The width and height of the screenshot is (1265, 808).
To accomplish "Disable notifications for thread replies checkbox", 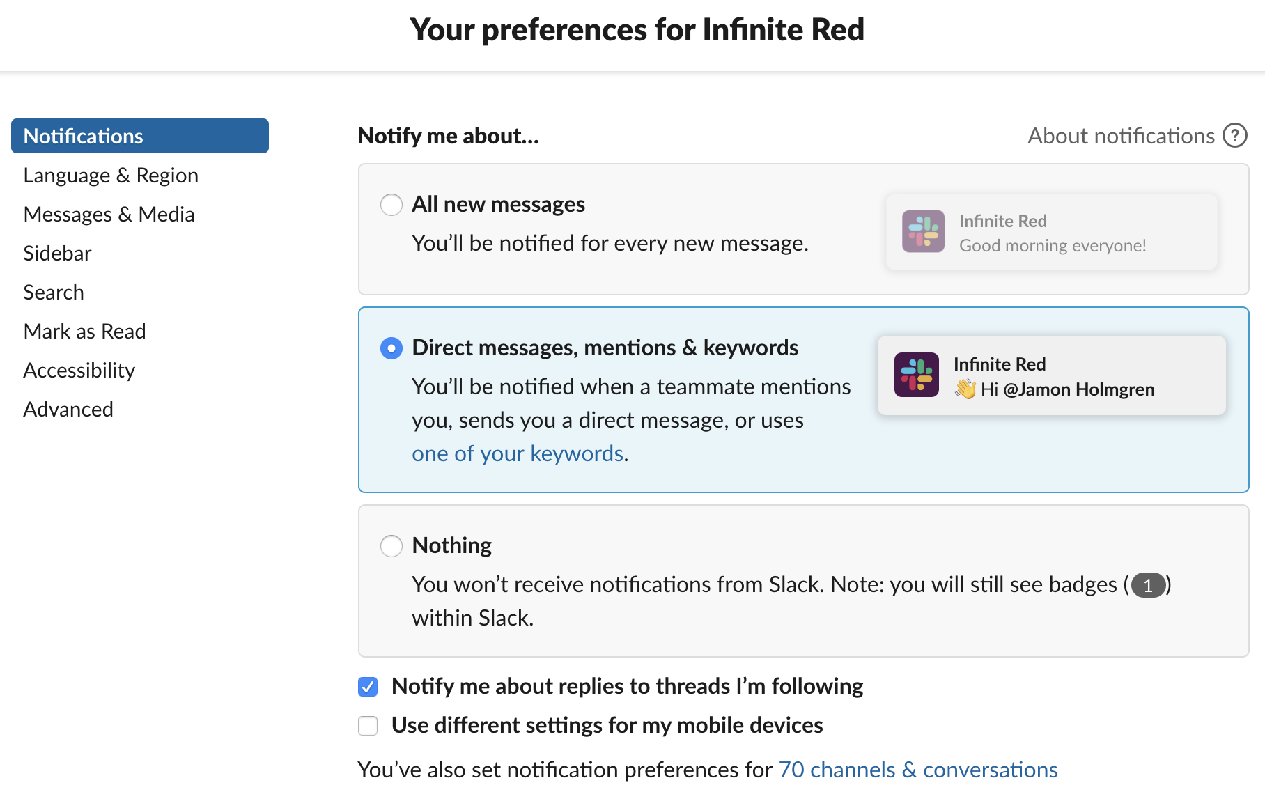I will pos(368,687).
